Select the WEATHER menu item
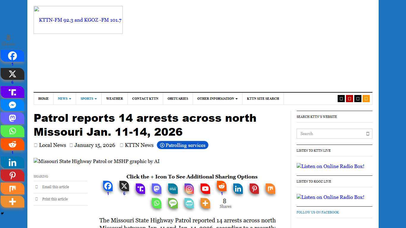The width and height of the screenshot is (406, 228). pos(114,99)
